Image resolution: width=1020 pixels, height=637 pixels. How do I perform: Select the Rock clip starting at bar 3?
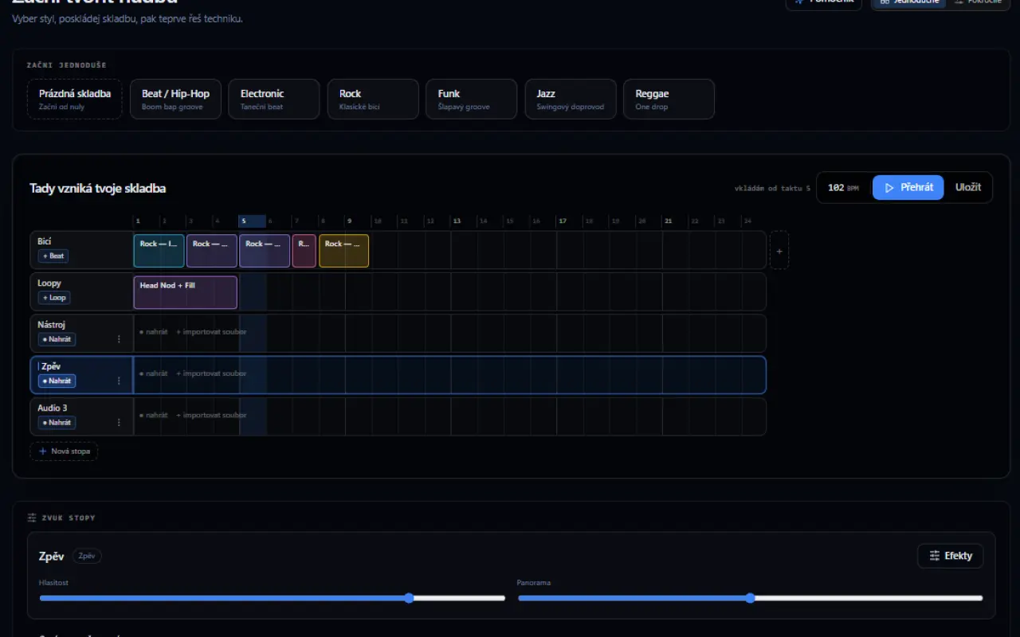212,251
